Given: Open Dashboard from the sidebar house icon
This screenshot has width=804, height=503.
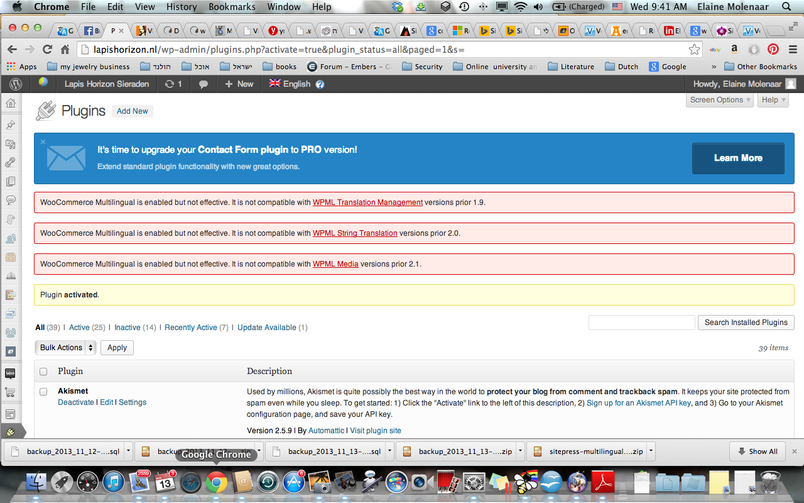Looking at the screenshot, I should click(x=11, y=103).
